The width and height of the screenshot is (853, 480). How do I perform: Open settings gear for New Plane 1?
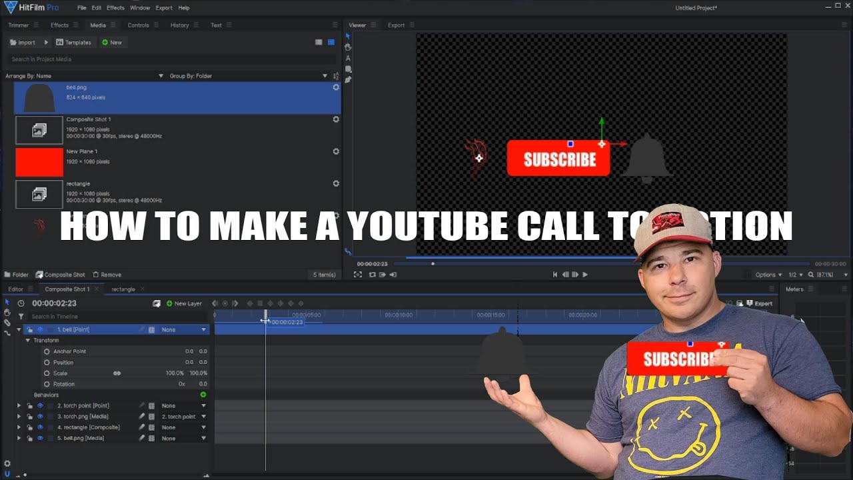click(x=336, y=151)
